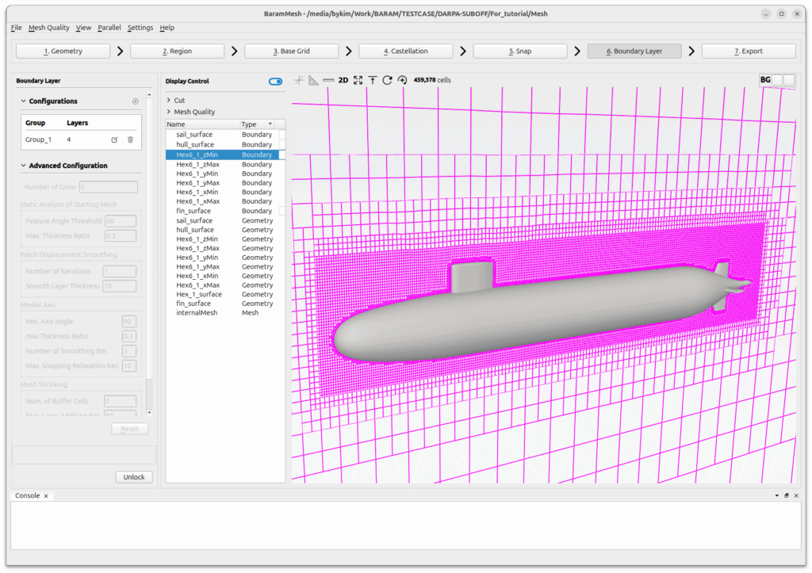The height and width of the screenshot is (573, 812).
Task: Toggle the Display Control switch
Action: (275, 82)
